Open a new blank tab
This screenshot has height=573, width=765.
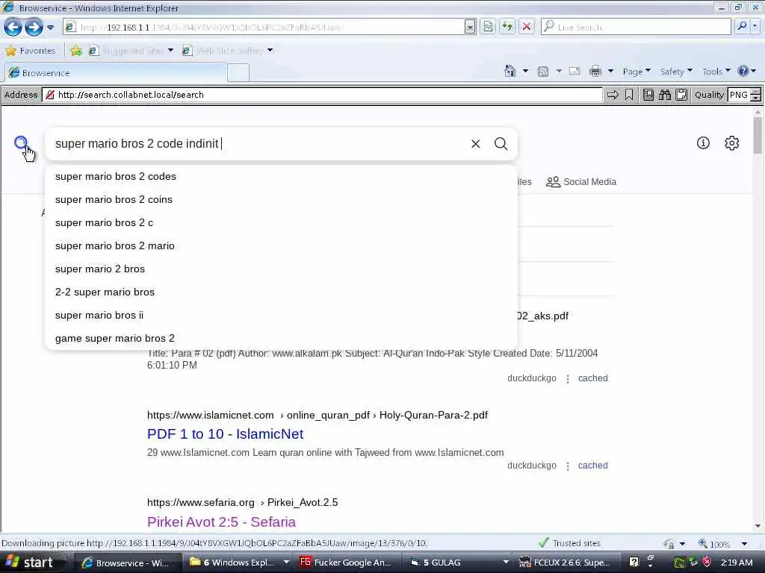[238, 73]
